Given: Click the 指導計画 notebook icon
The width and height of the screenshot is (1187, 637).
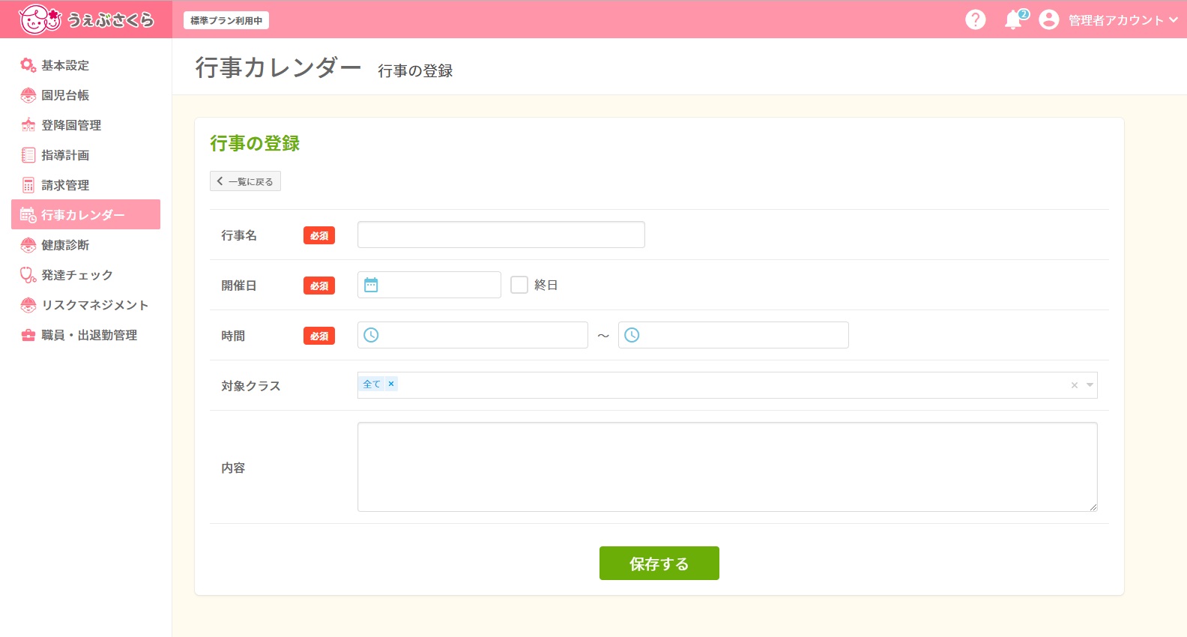Looking at the screenshot, I should (x=28, y=155).
